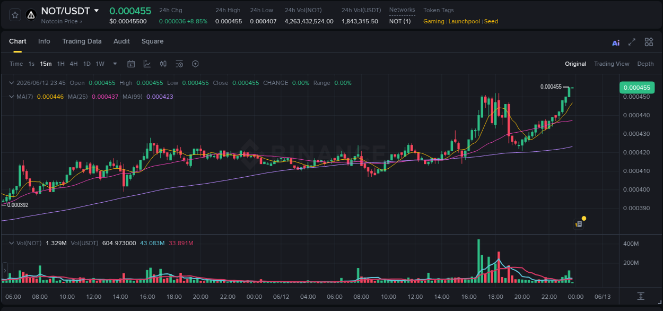
Task: Select the 4H time interval
Action: 74,64
